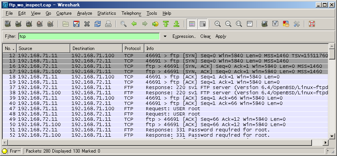This screenshot has height=156, width=337.
Task: Select packet 37 FTP Response 220 row
Action: click(x=166, y=87)
